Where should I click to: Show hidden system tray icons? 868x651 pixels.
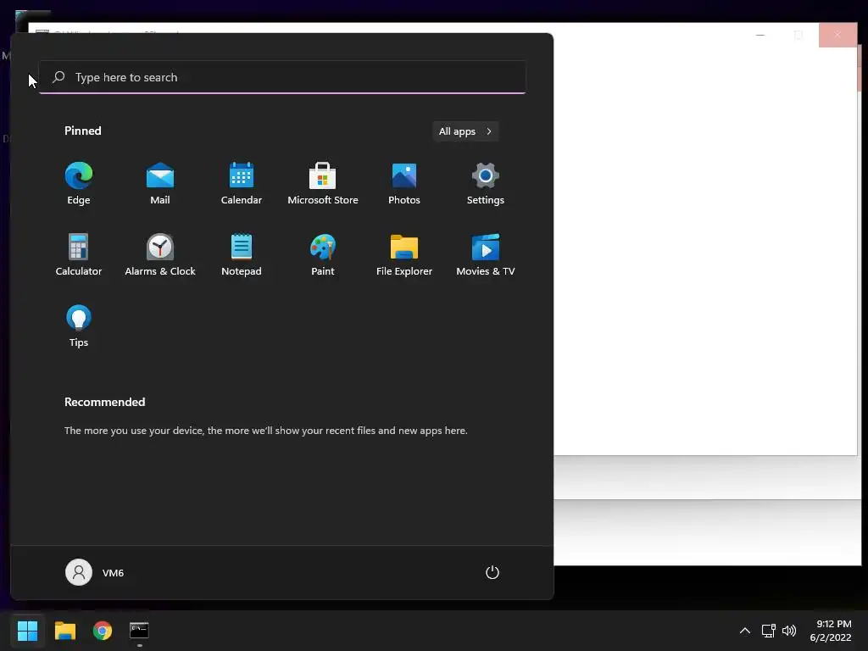745,631
